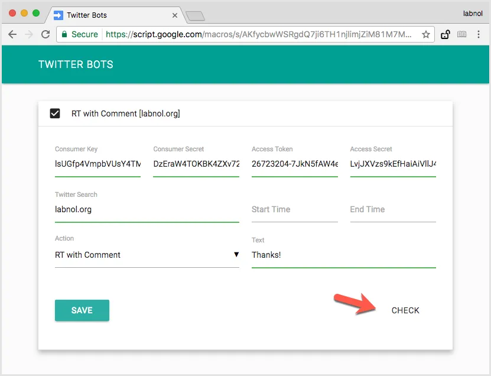Open a new tab with the blank tab button

click(x=194, y=15)
